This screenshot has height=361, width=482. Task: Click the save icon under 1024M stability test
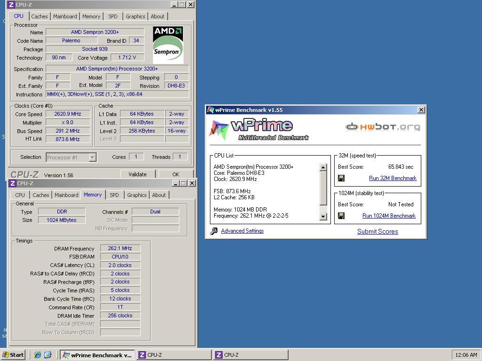click(x=341, y=216)
